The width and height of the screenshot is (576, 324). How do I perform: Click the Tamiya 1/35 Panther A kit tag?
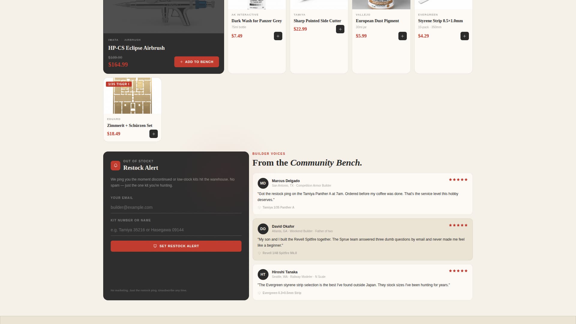278,208
